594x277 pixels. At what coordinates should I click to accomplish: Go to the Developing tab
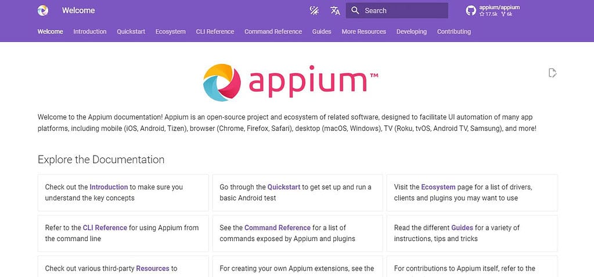[x=412, y=32]
